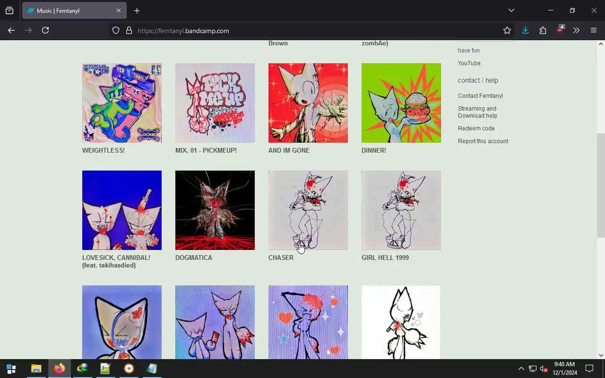Open the AND IM GONE album cover
605x378 pixels.
click(x=308, y=103)
